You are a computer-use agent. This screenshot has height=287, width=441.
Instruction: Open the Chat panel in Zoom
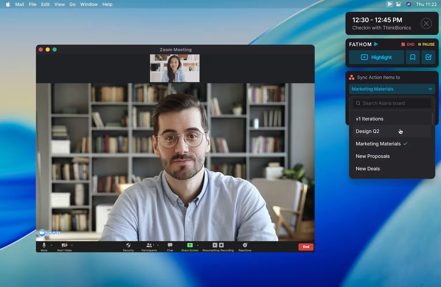coord(170,247)
